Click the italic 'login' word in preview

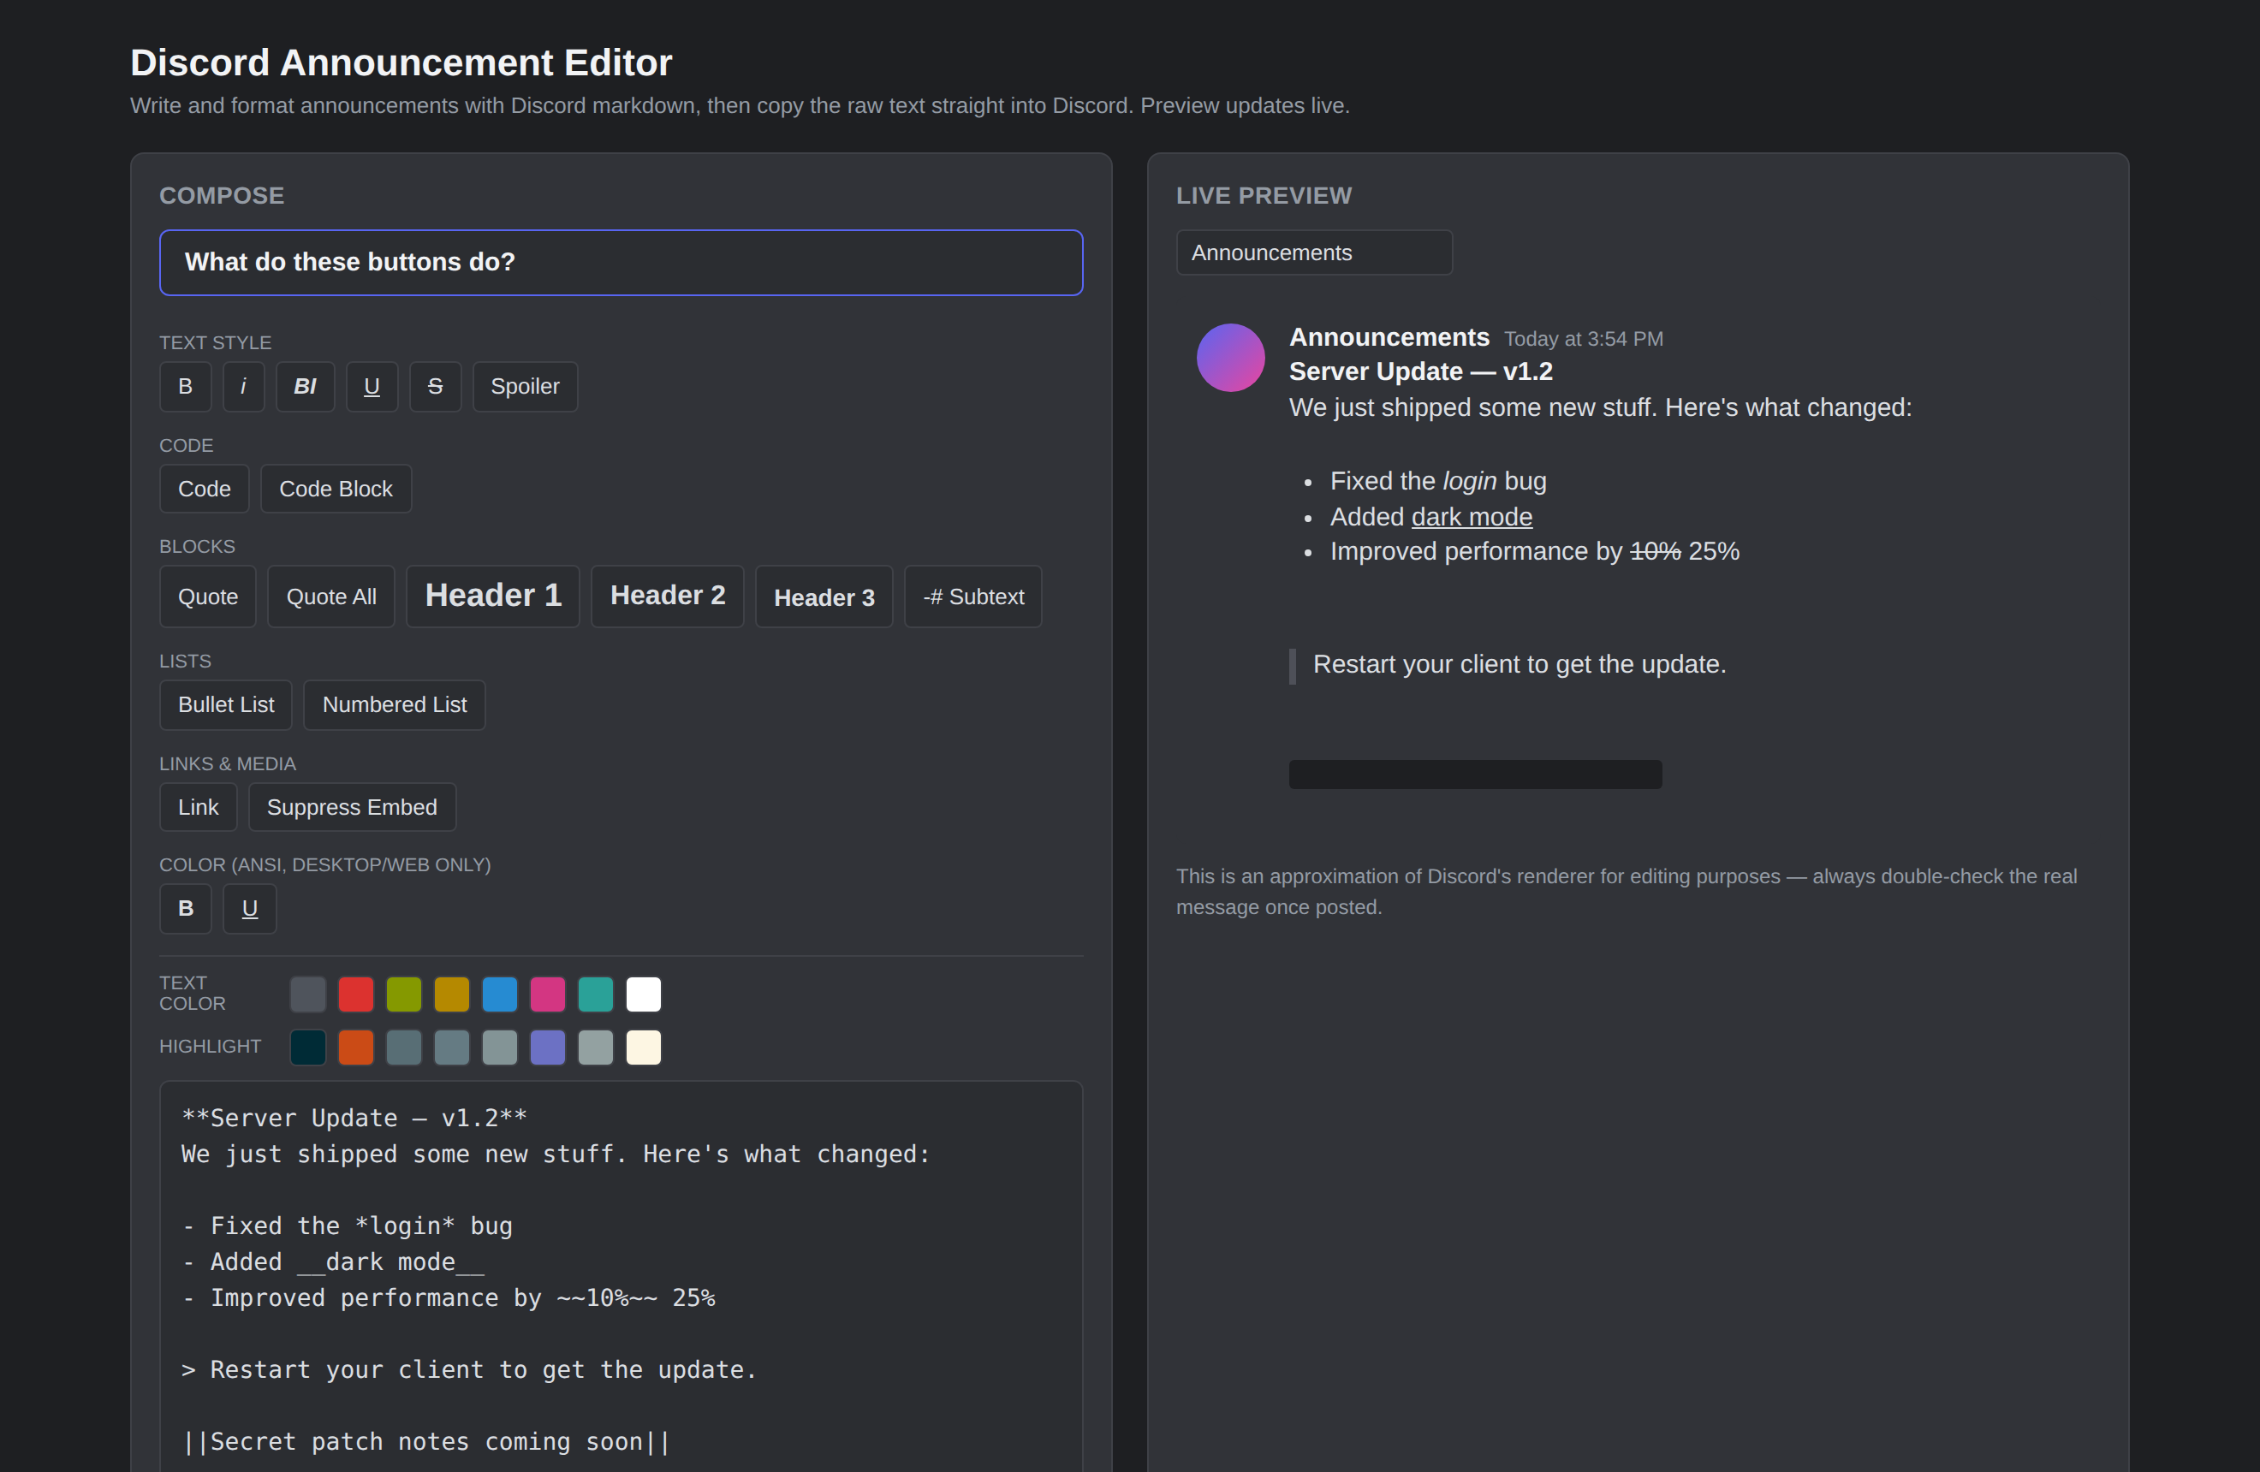pyautogui.click(x=1469, y=481)
